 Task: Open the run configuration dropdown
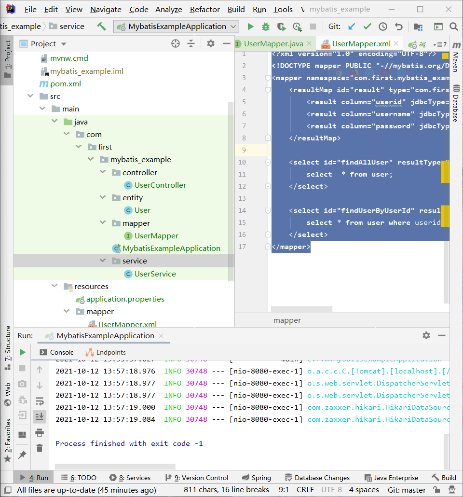[x=232, y=27]
